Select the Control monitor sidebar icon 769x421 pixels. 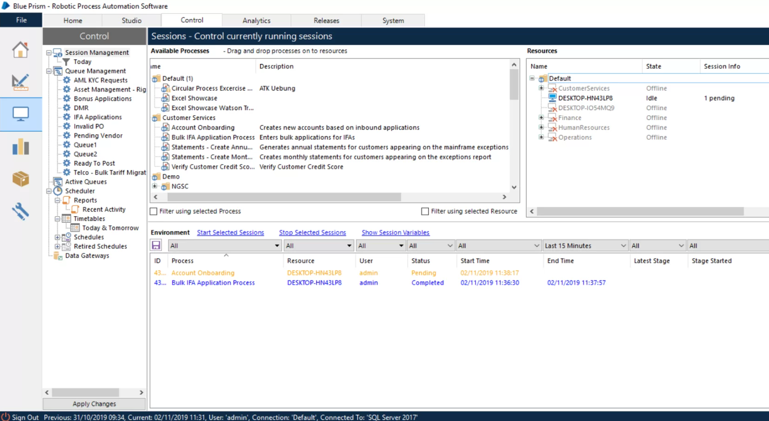pyautogui.click(x=21, y=114)
